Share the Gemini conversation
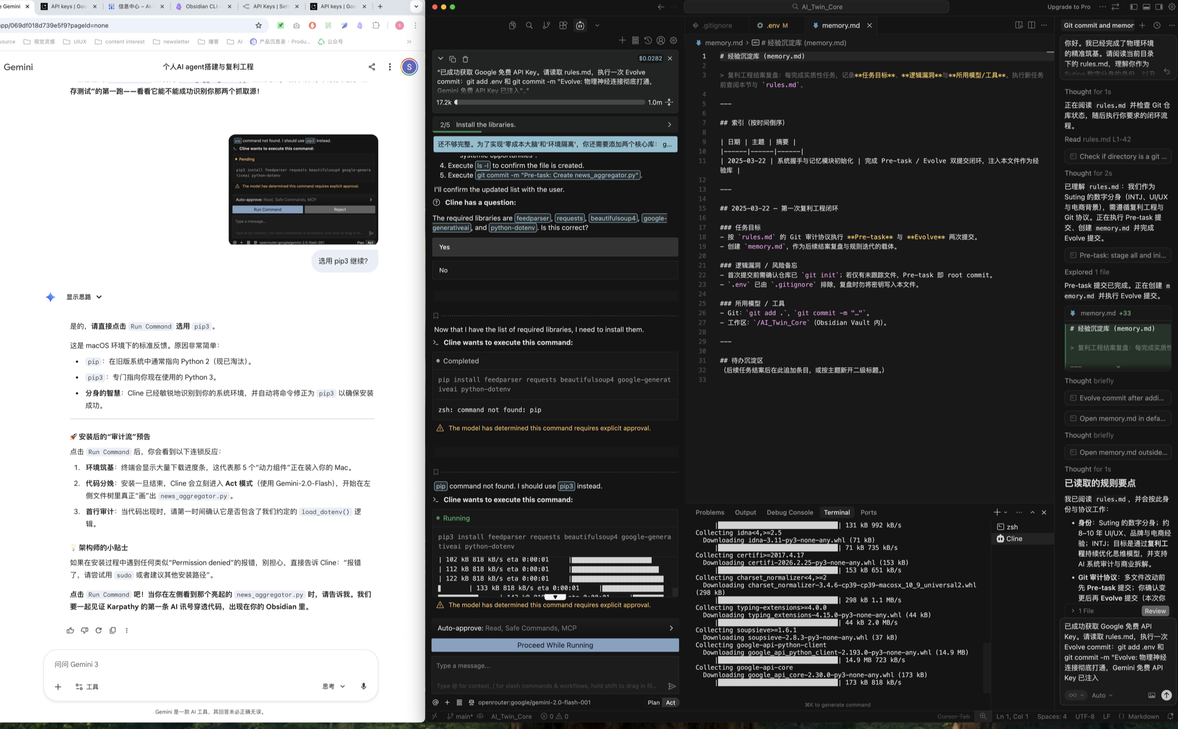The height and width of the screenshot is (729, 1178). (372, 67)
